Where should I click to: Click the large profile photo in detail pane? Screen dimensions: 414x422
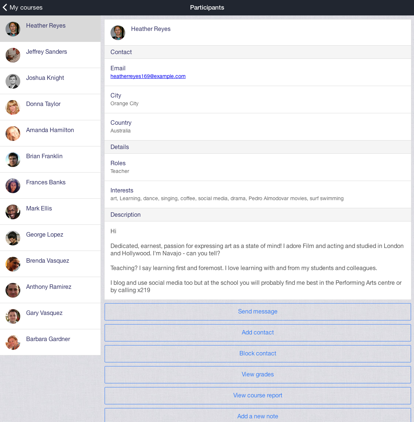[118, 33]
